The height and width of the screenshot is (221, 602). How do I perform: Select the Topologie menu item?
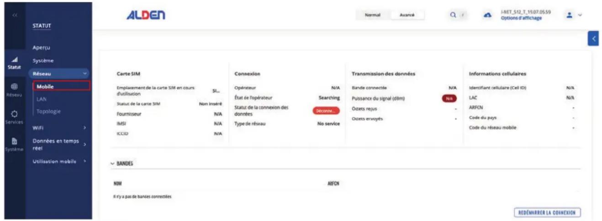(48, 111)
